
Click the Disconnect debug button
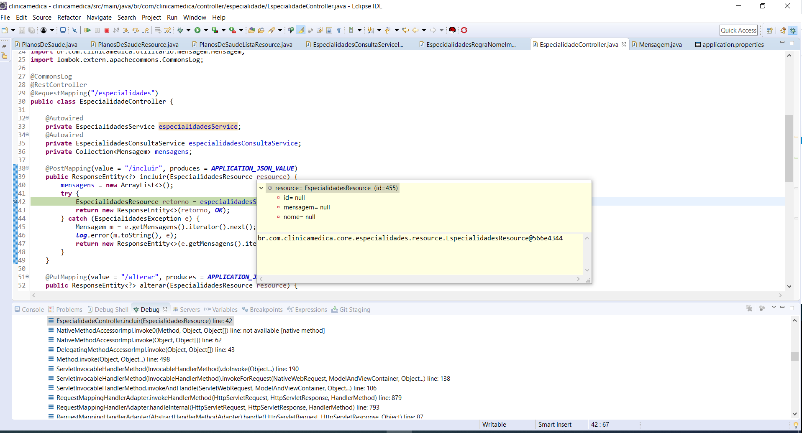coord(116,30)
